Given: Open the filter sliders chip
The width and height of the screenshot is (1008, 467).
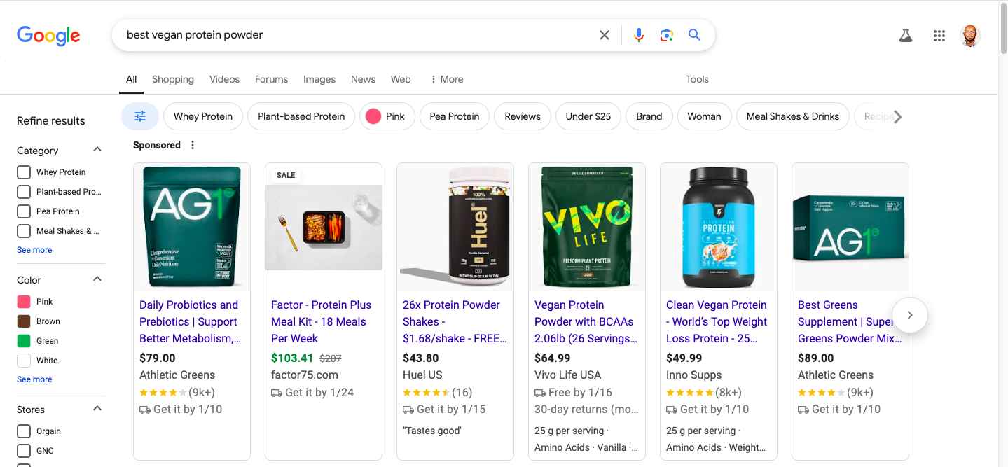Looking at the screenshot, I should point(140,116).
